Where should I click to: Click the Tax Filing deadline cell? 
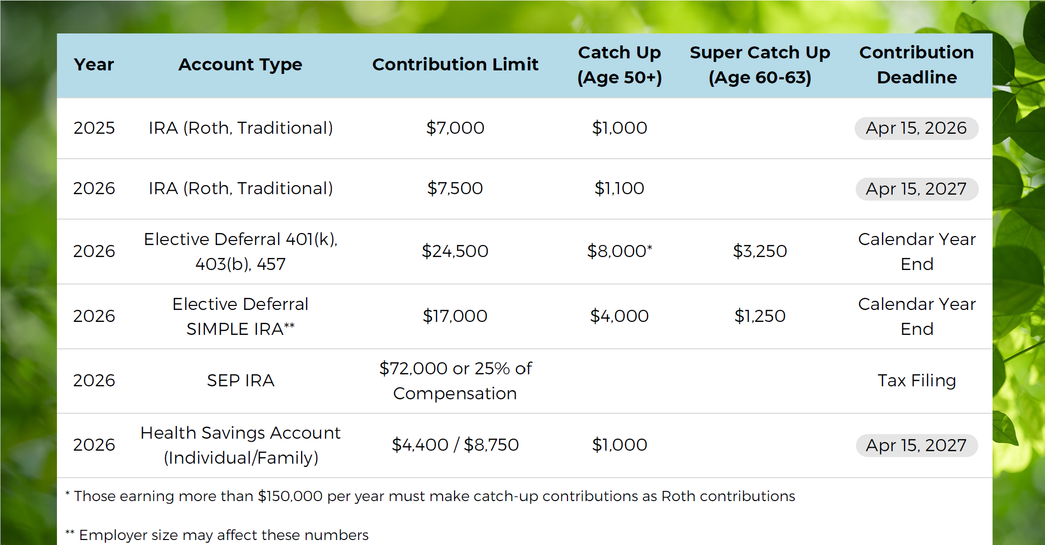(917, 381)
